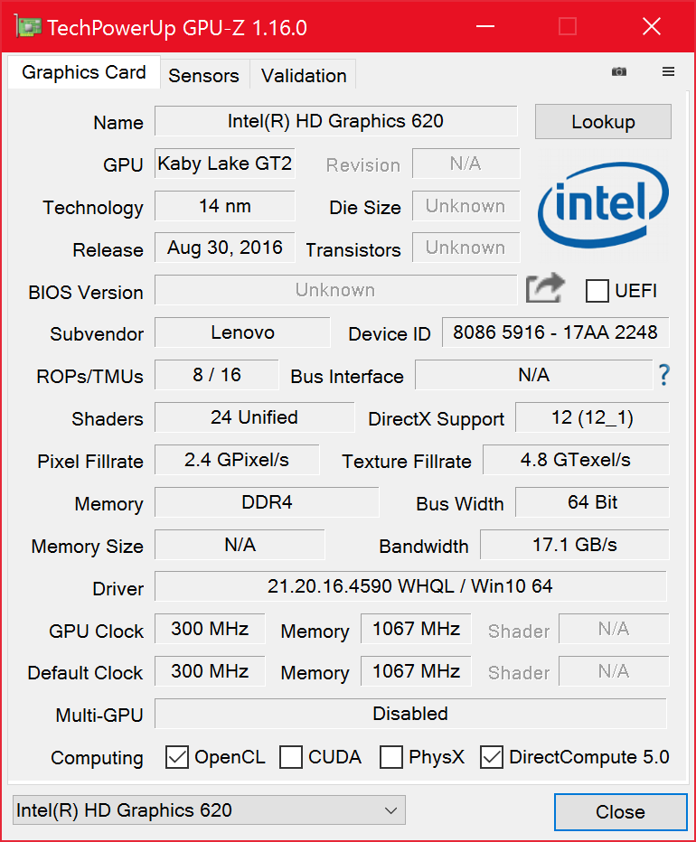The height and width of the screenshot is (842, 696).
Task: Toggle the OpenCL checkbox
Action: pos(177,757)
